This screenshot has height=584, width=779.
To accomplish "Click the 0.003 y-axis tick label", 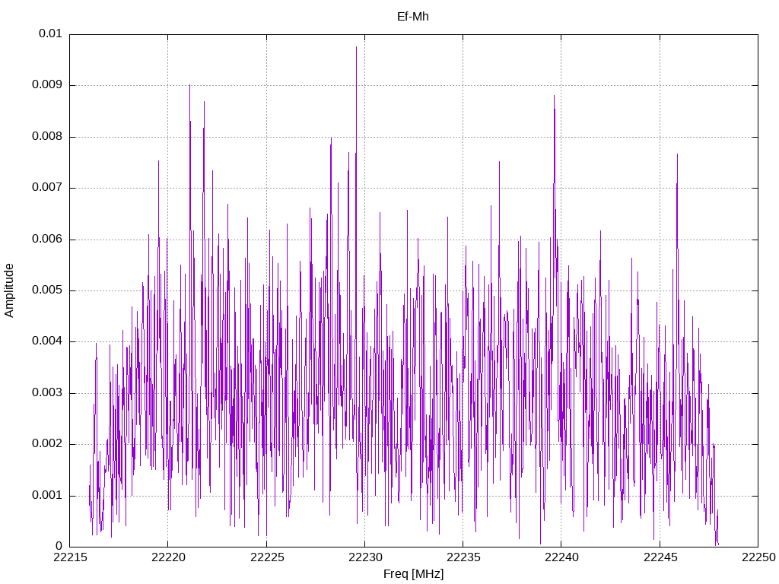I will tap(47, 393).
